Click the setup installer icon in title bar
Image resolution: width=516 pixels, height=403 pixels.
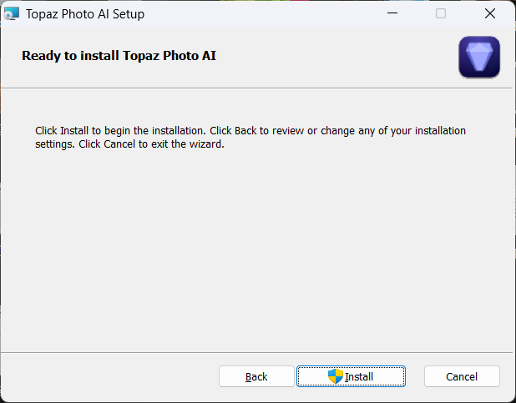click(12, 13)
